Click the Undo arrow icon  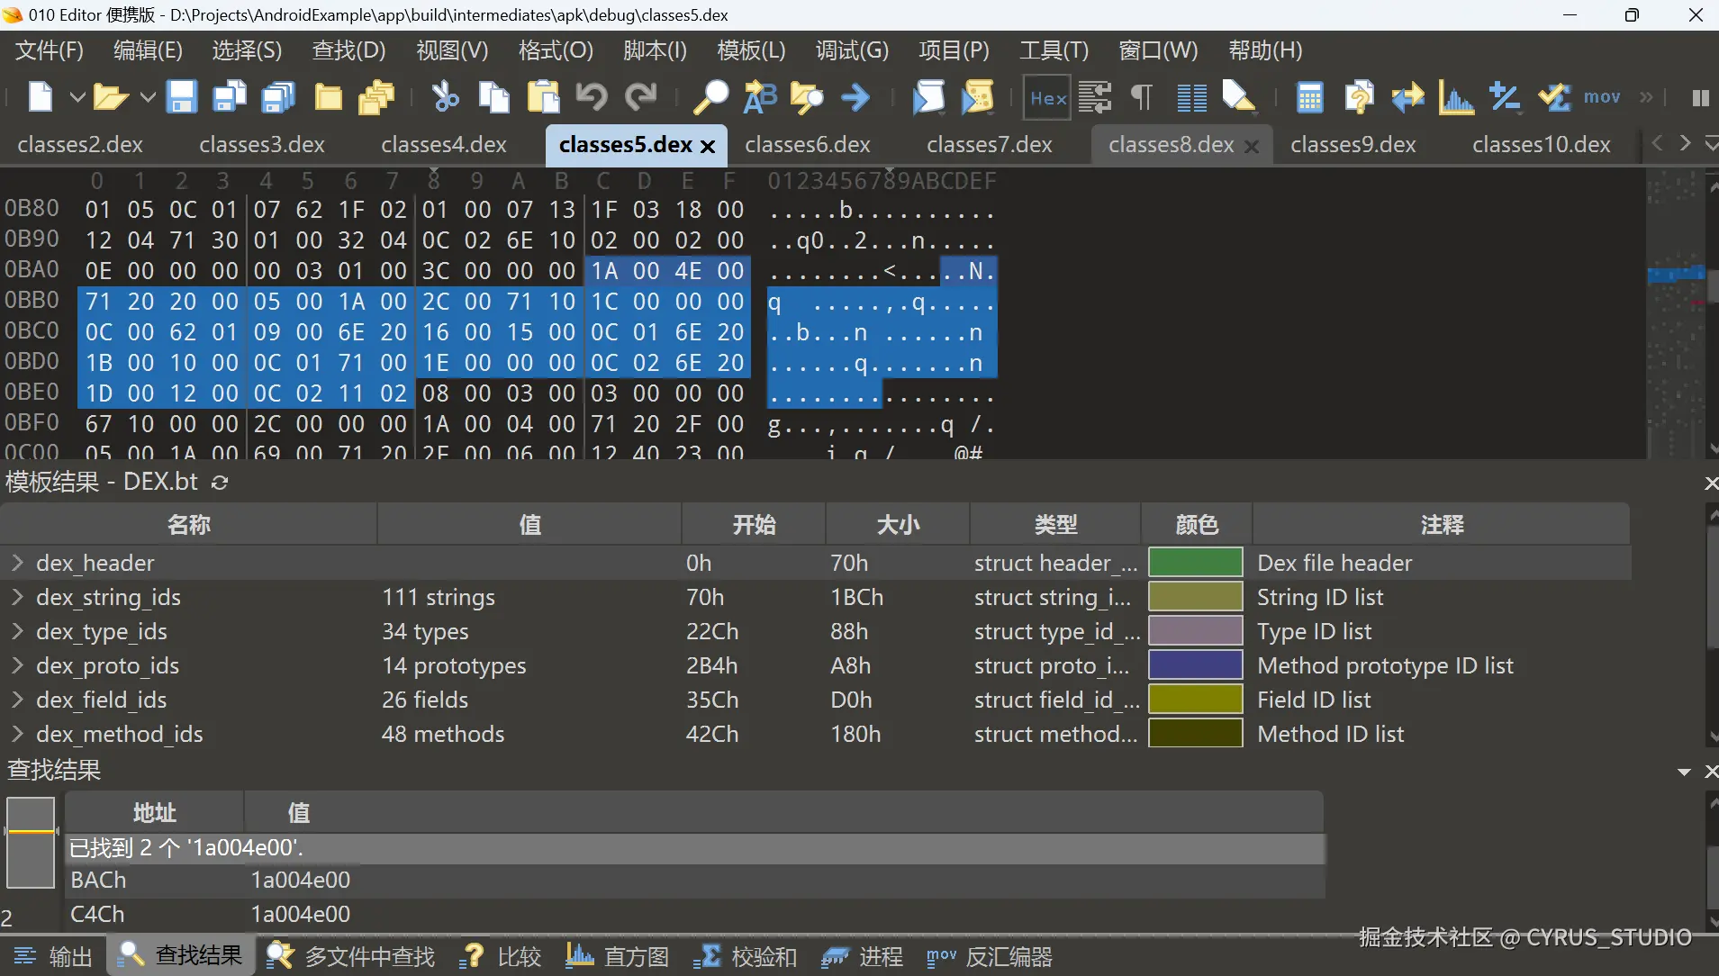coord(592,97)
